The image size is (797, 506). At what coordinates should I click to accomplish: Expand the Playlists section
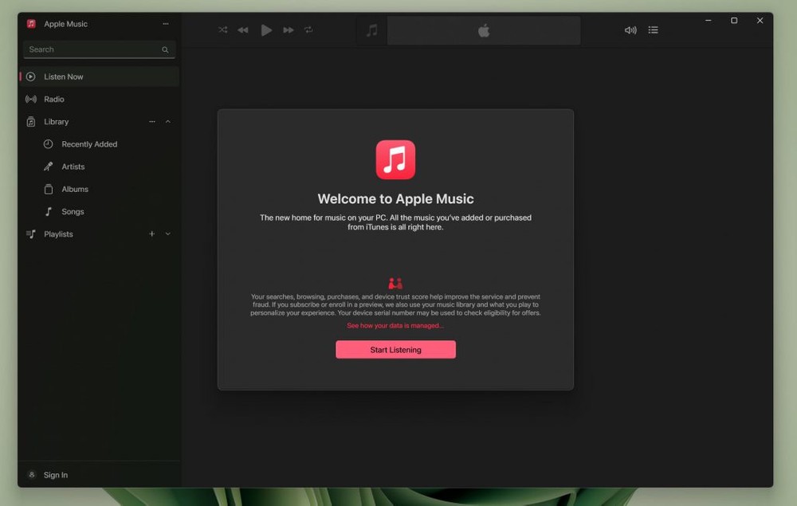[x=167, y=233]
